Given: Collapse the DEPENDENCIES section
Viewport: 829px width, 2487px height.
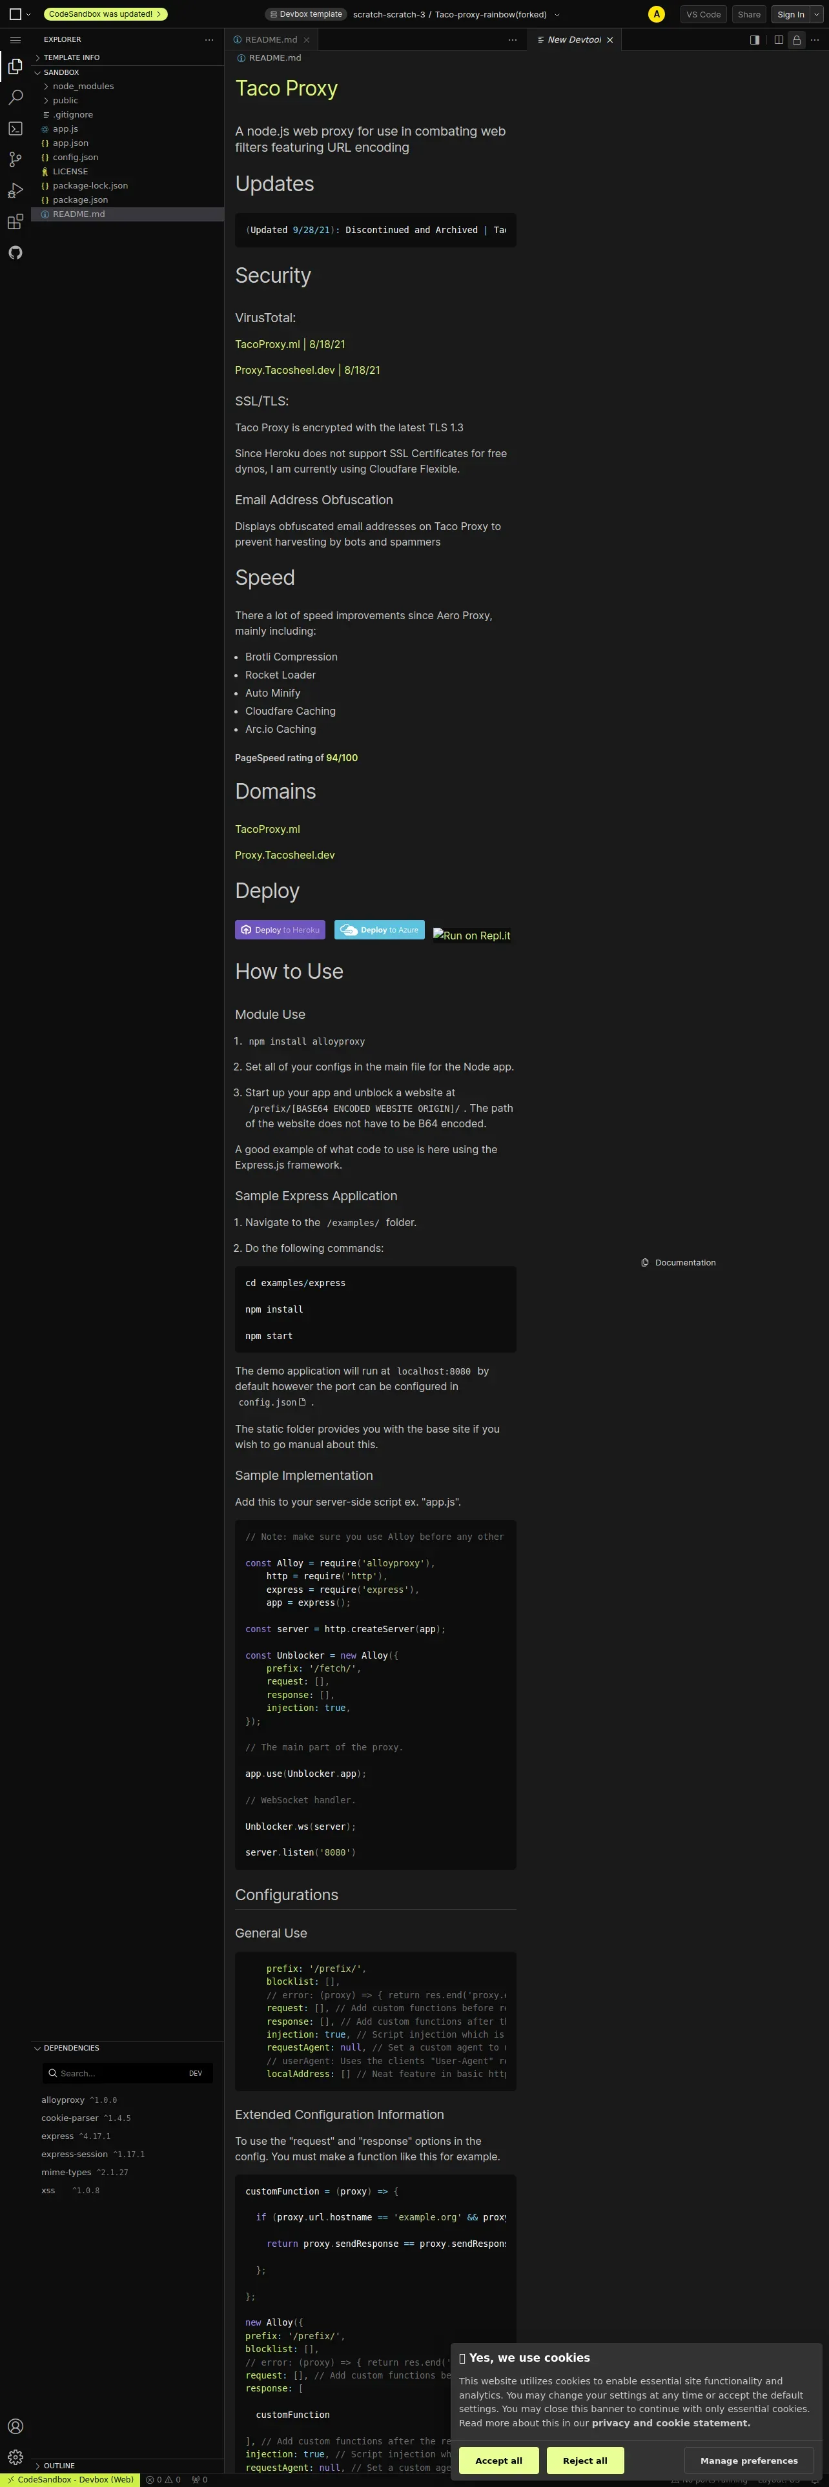Looking at the screenshot, I should [127, 2048].
